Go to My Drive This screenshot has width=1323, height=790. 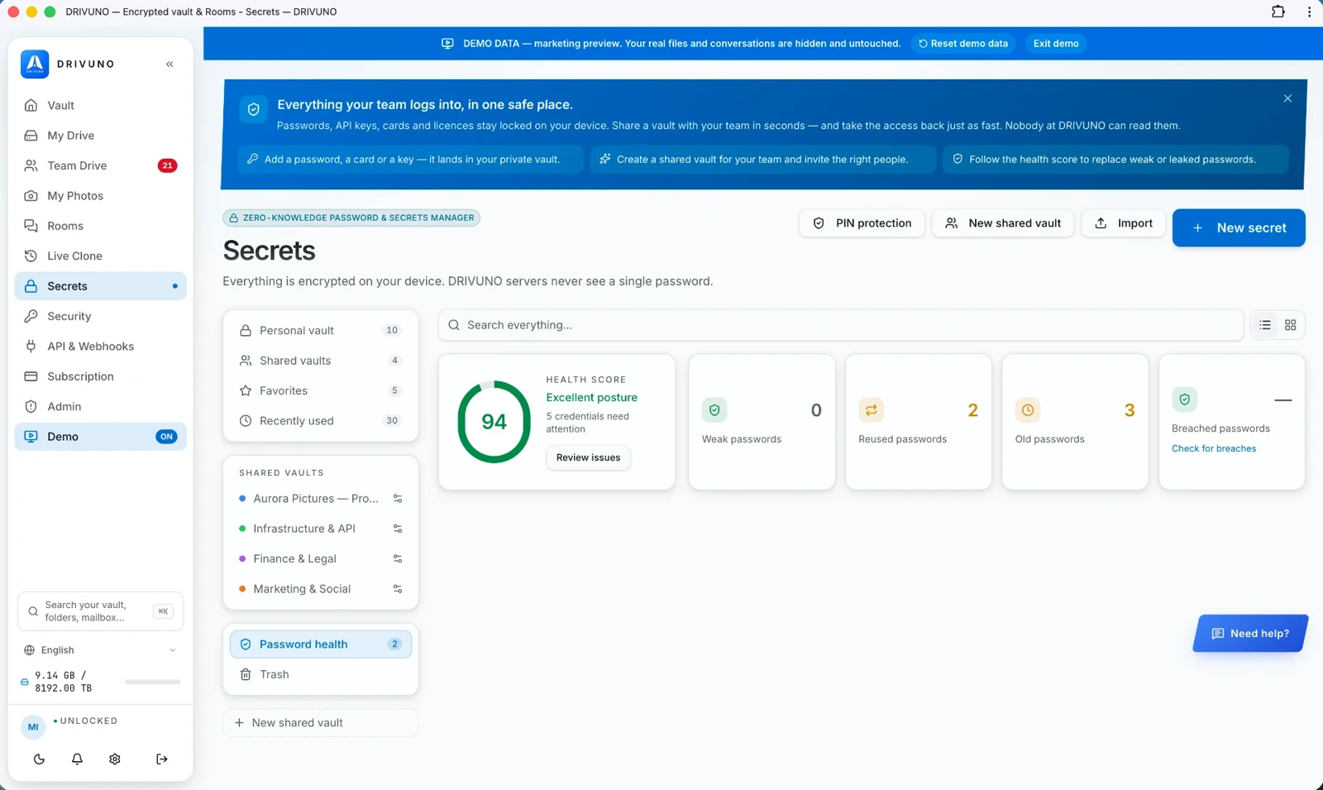[x=100, y=136]
